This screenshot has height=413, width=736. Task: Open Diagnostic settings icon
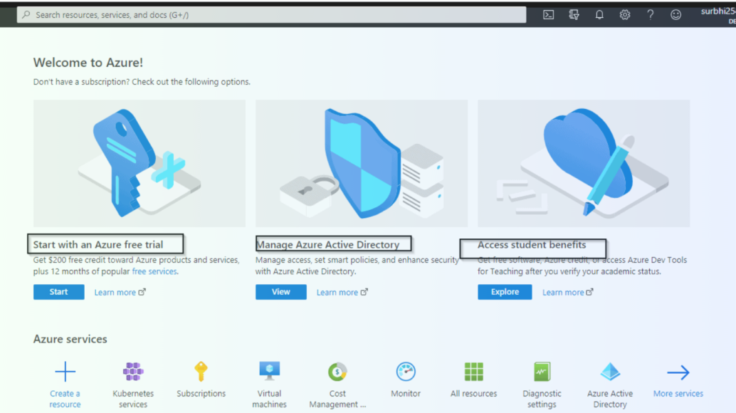(x=542, y=372)
